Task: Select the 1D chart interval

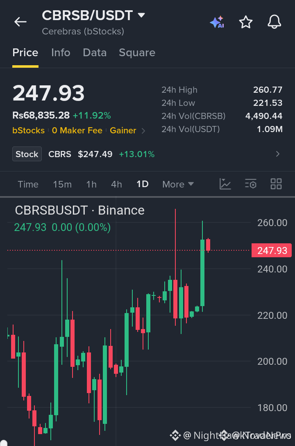Action: click(143, 184)
